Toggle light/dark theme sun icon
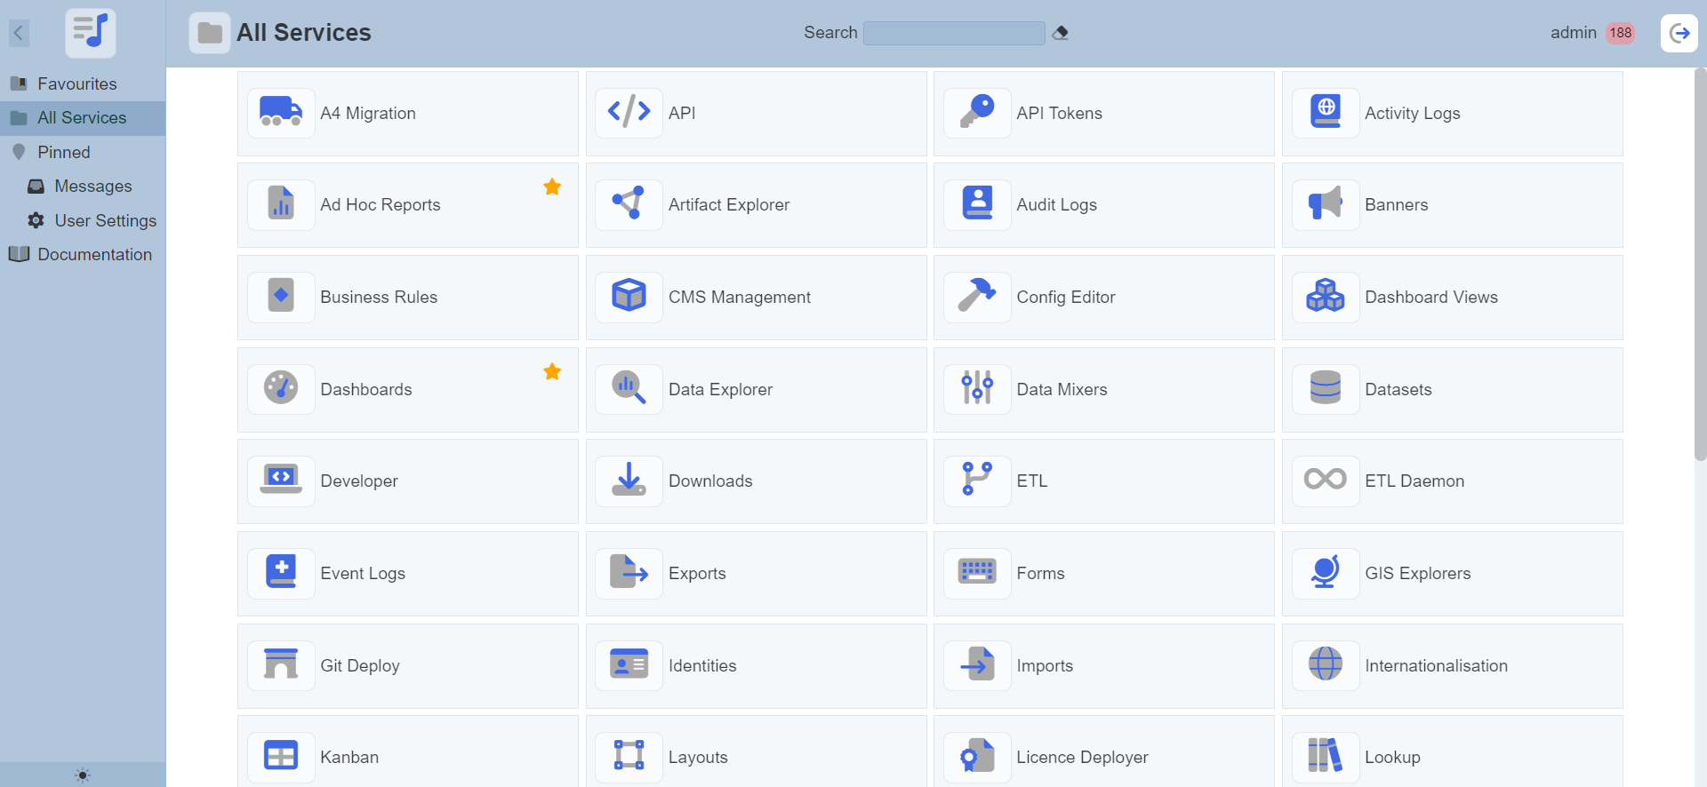Image resolution: width=1707 pixels, height=787 pixels. [x=83, y=775]
